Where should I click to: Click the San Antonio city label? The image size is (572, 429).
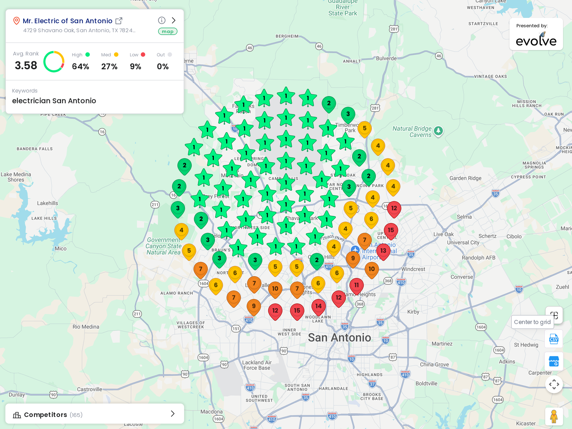[x=340, y=337]
